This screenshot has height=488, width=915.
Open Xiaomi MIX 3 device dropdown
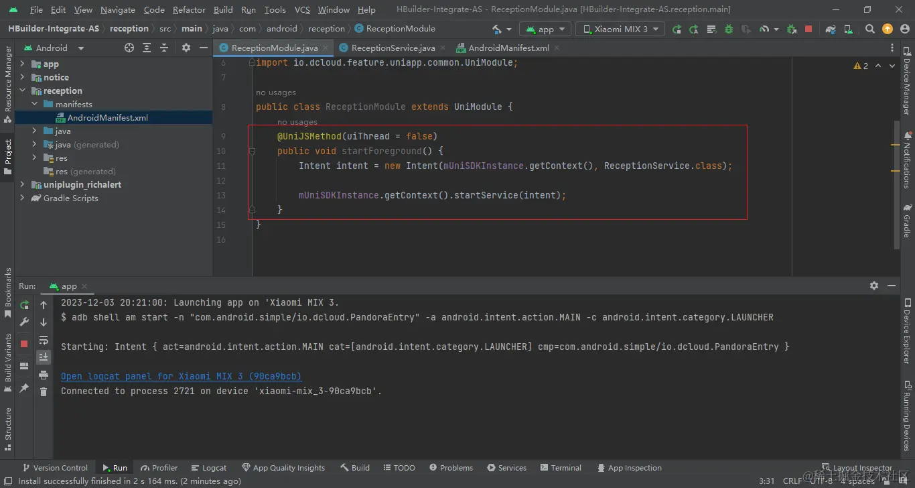tap(621, 29)
